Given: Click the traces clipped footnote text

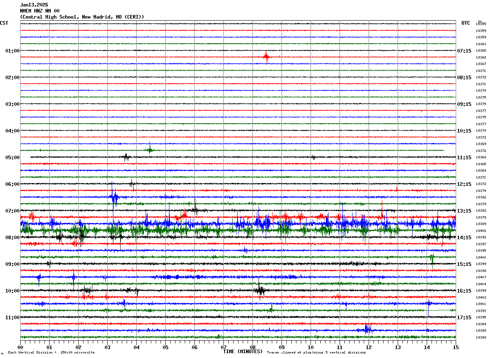Looking at the screenshot, I should (316, 352).
